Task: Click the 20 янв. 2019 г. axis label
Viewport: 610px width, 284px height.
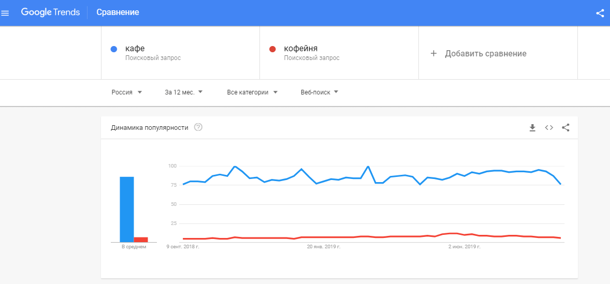Action: (x=324, y=247)
